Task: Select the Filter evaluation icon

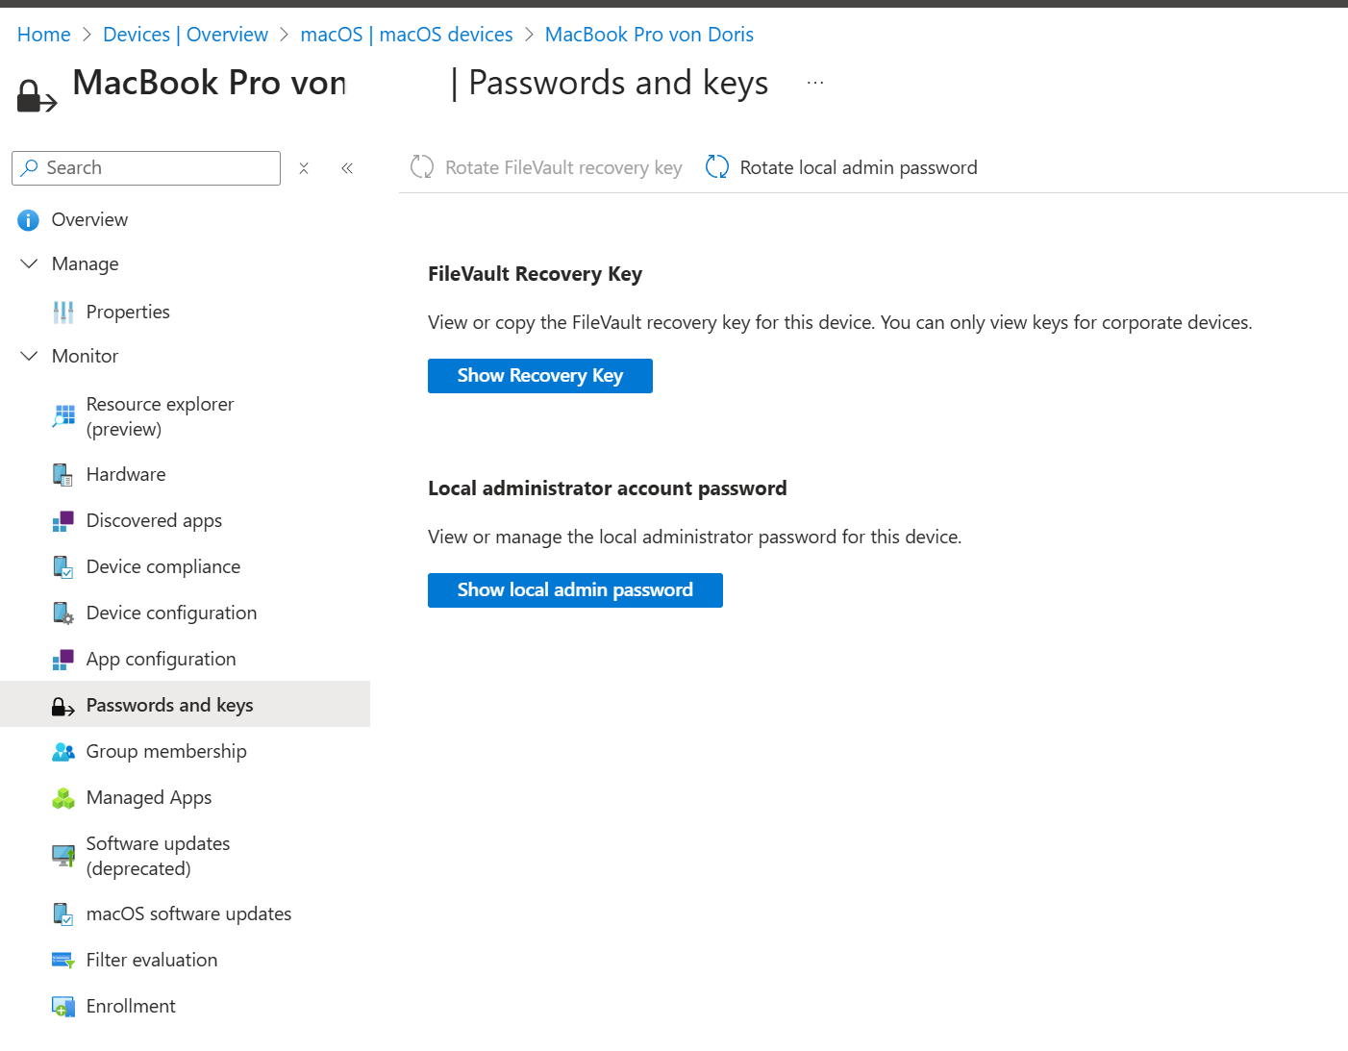Action: tap(62, 960)
